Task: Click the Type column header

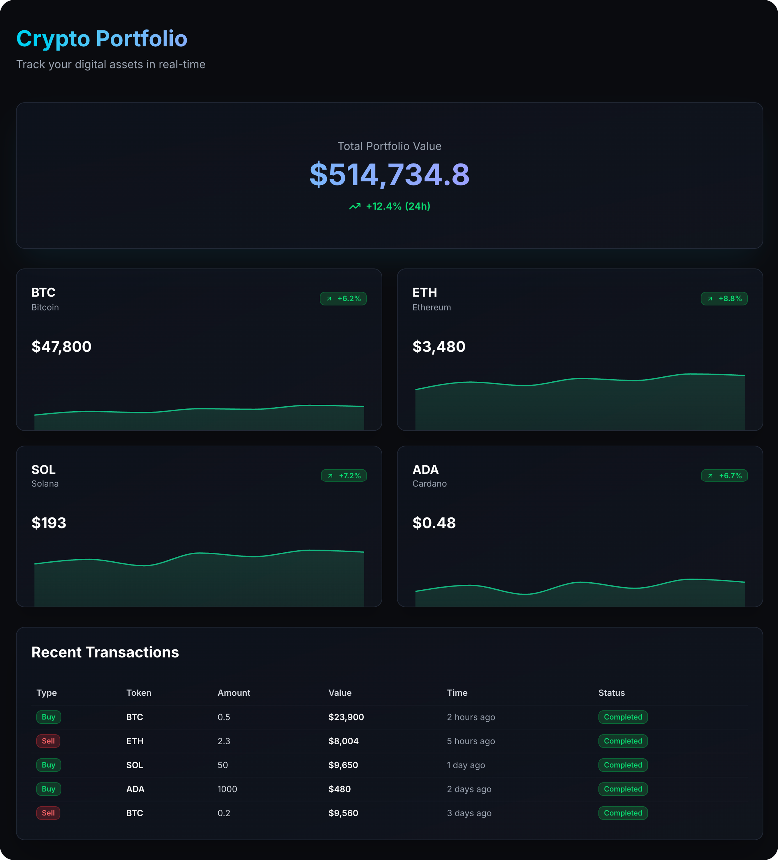Action: [47, 693]
